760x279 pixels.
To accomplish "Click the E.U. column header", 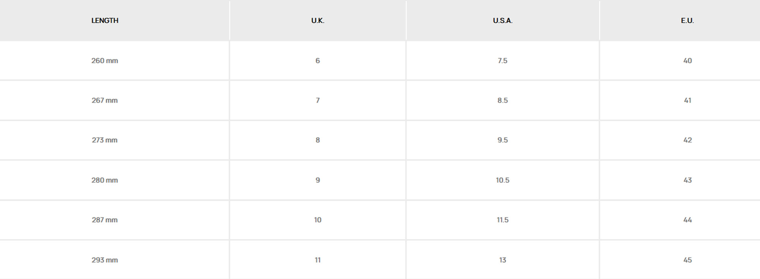I will click(x=687, y=21).
